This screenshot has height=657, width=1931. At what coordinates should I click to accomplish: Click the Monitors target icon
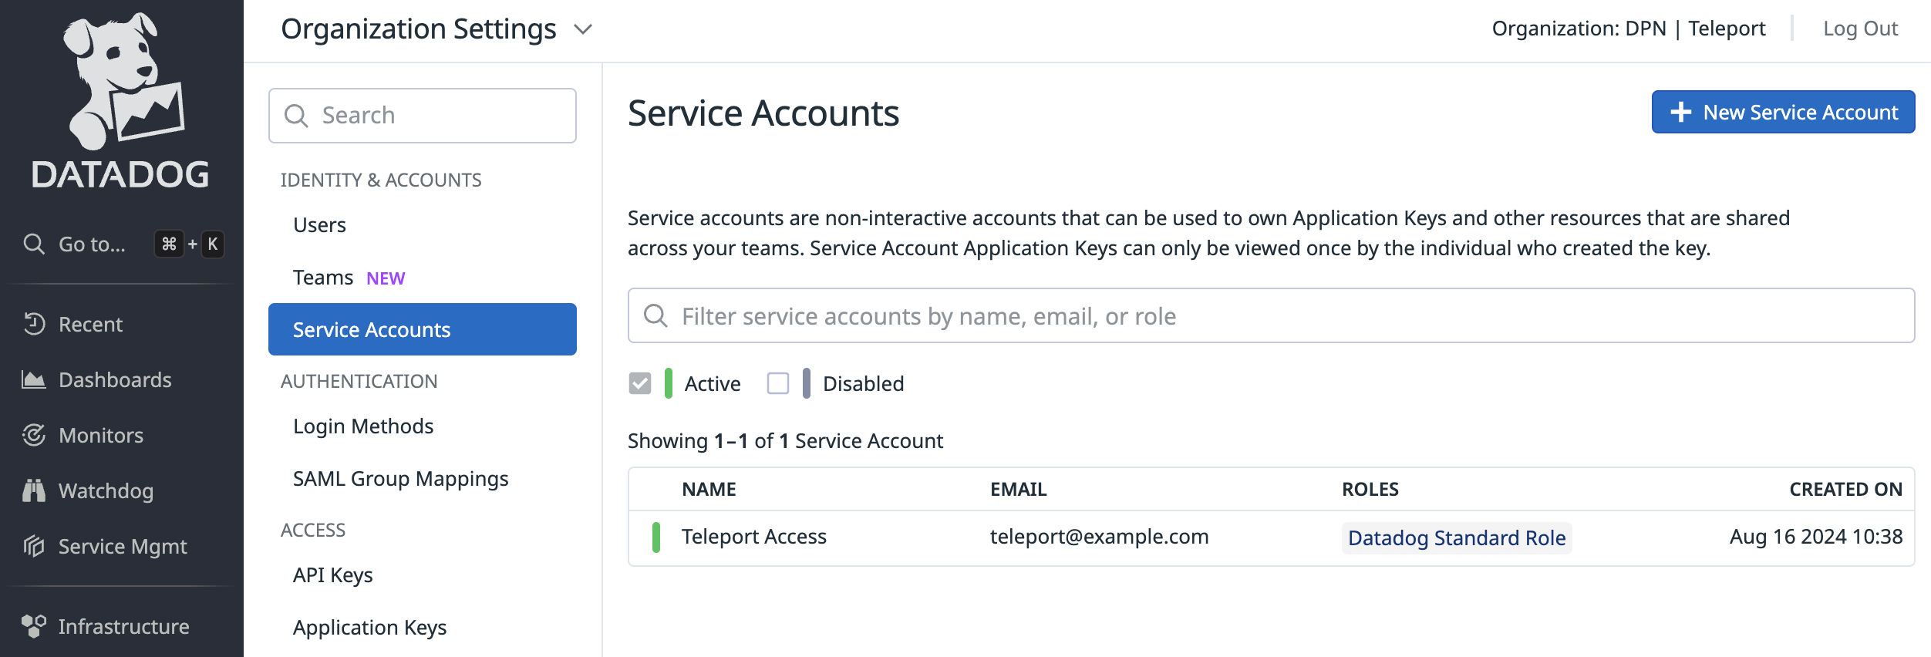pyautogui.click(x=34, y=435)
